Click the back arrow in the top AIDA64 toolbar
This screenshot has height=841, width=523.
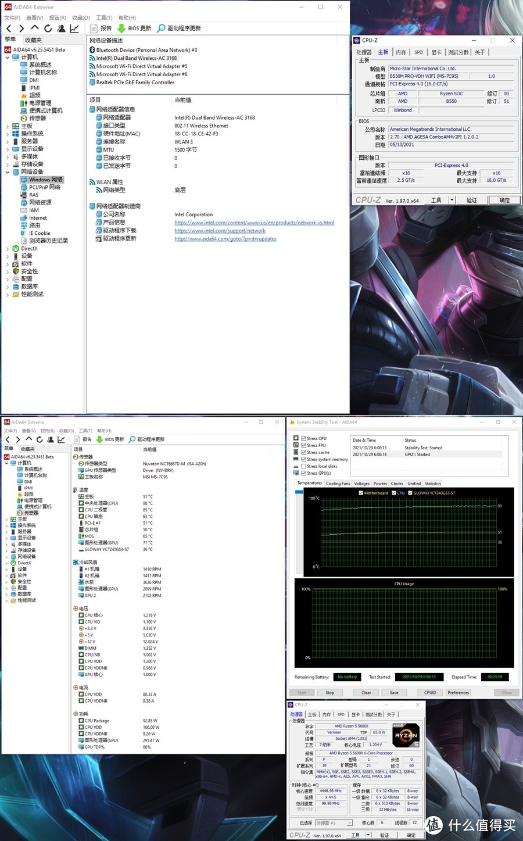pyautogui.click(x=9, y=28)
